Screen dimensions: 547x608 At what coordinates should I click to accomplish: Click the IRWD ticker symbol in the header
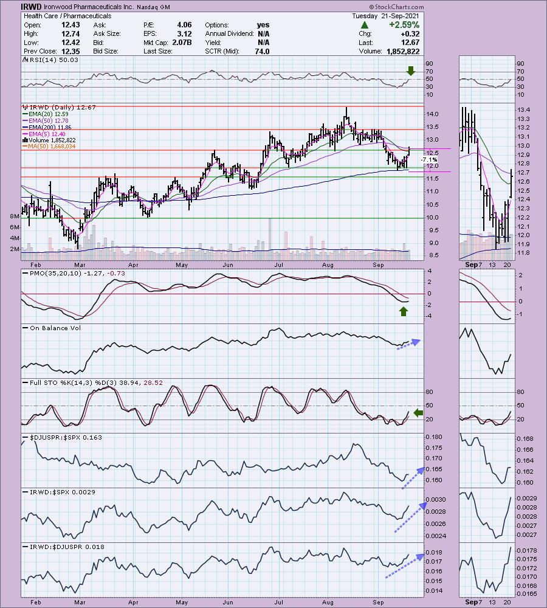tap(31, 7)
